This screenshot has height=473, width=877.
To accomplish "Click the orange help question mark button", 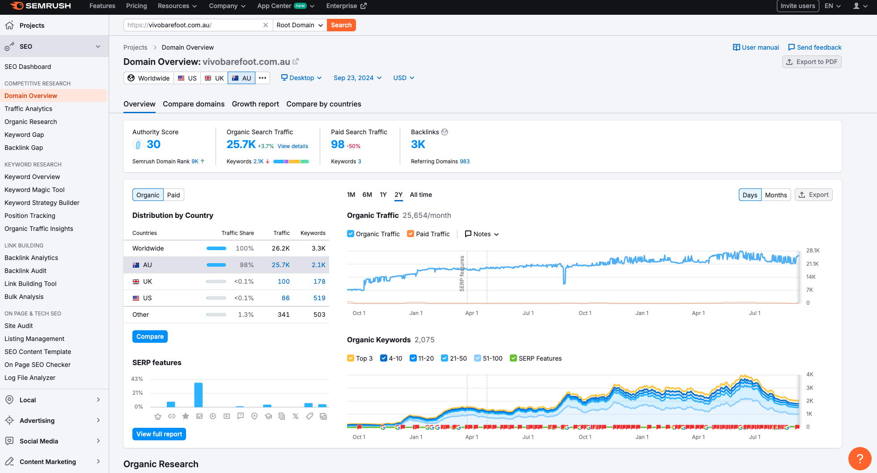I will coord(859,458).
